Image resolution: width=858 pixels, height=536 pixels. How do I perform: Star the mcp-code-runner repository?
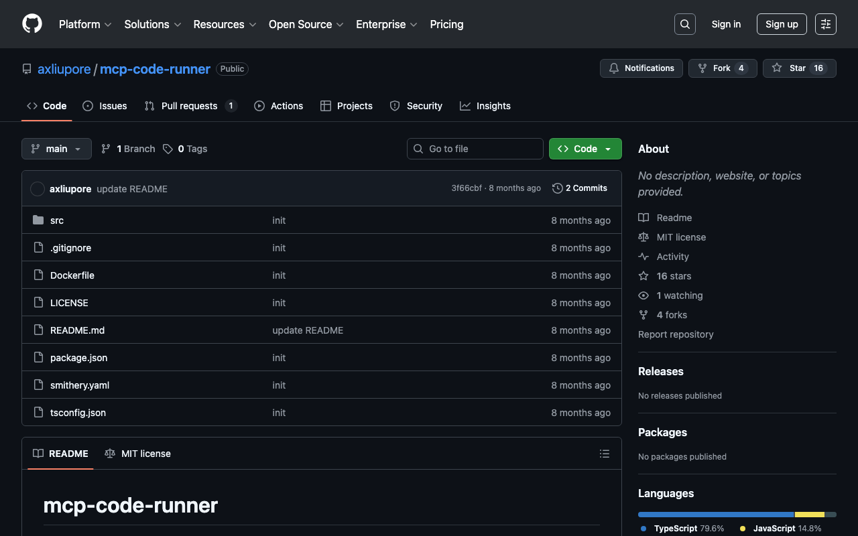click(799, 68)
